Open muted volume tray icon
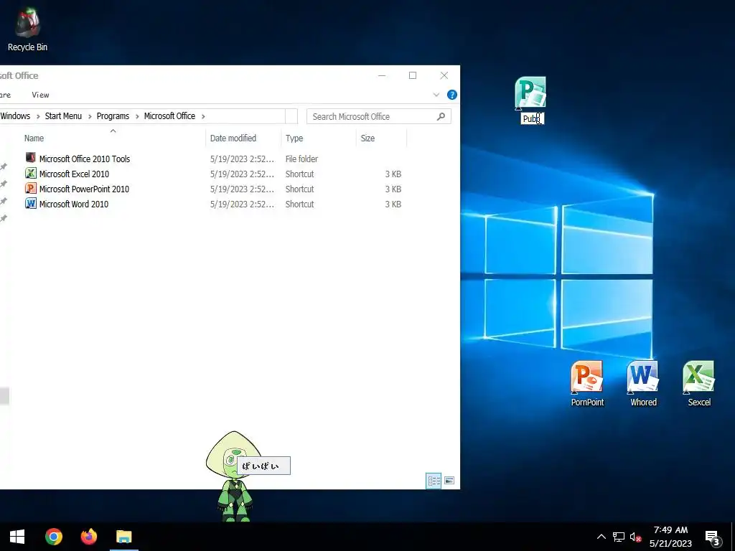This screenshot has width=735, height=551. pyautogui.click(x=635, y=537)
